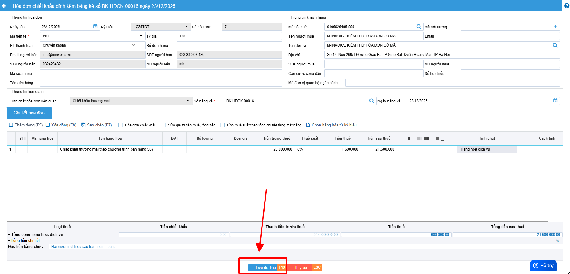The height and width of the screenshot is (274, 570).
Task: Enable the Hóa đơn chiết khấu checkbox
Action: point(121,125)
